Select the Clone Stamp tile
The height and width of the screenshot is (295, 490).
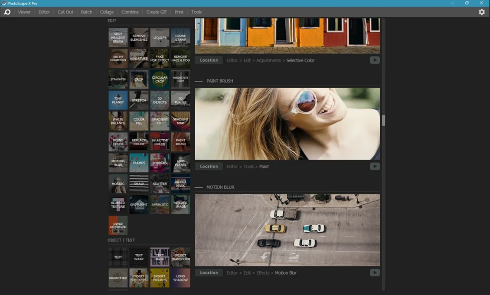[x=180, y=38]
